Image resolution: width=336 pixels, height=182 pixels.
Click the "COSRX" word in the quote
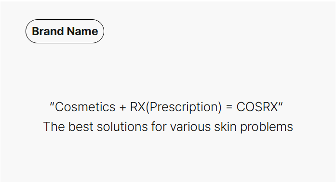tap(257, 106)
